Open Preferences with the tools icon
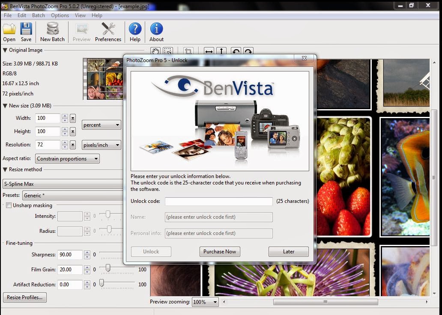 pyautogui.click(x=108, y=32)
